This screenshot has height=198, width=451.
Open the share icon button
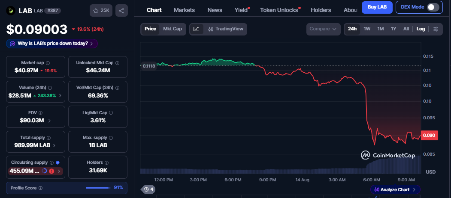click(122, 11)
